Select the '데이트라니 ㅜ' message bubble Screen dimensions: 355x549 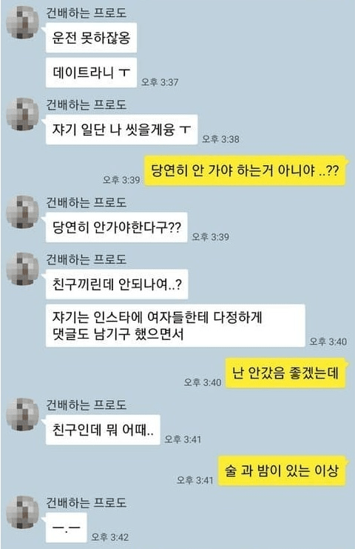[x=91, y=73]
